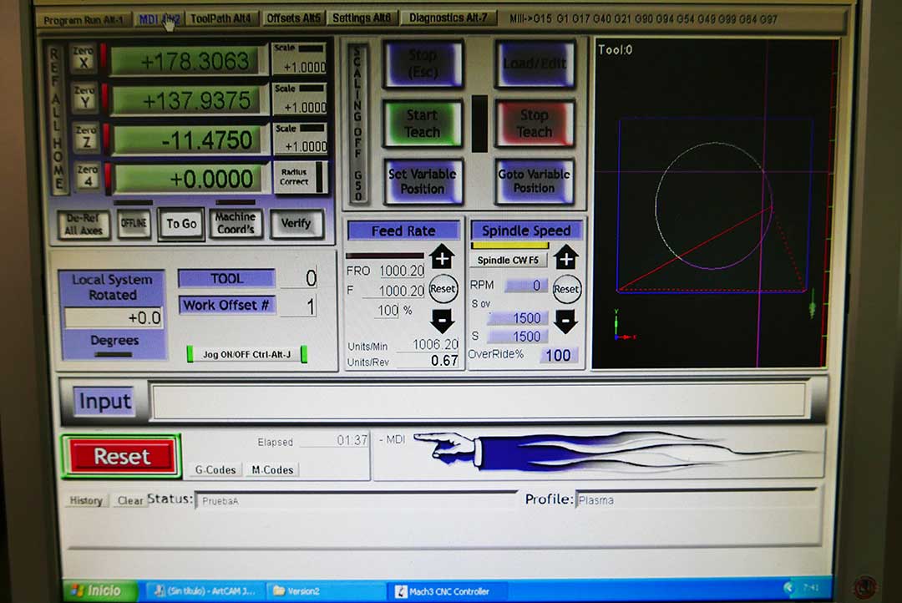Open the Settings tab
Screen dimensions: 902x603
click(362, 18)
